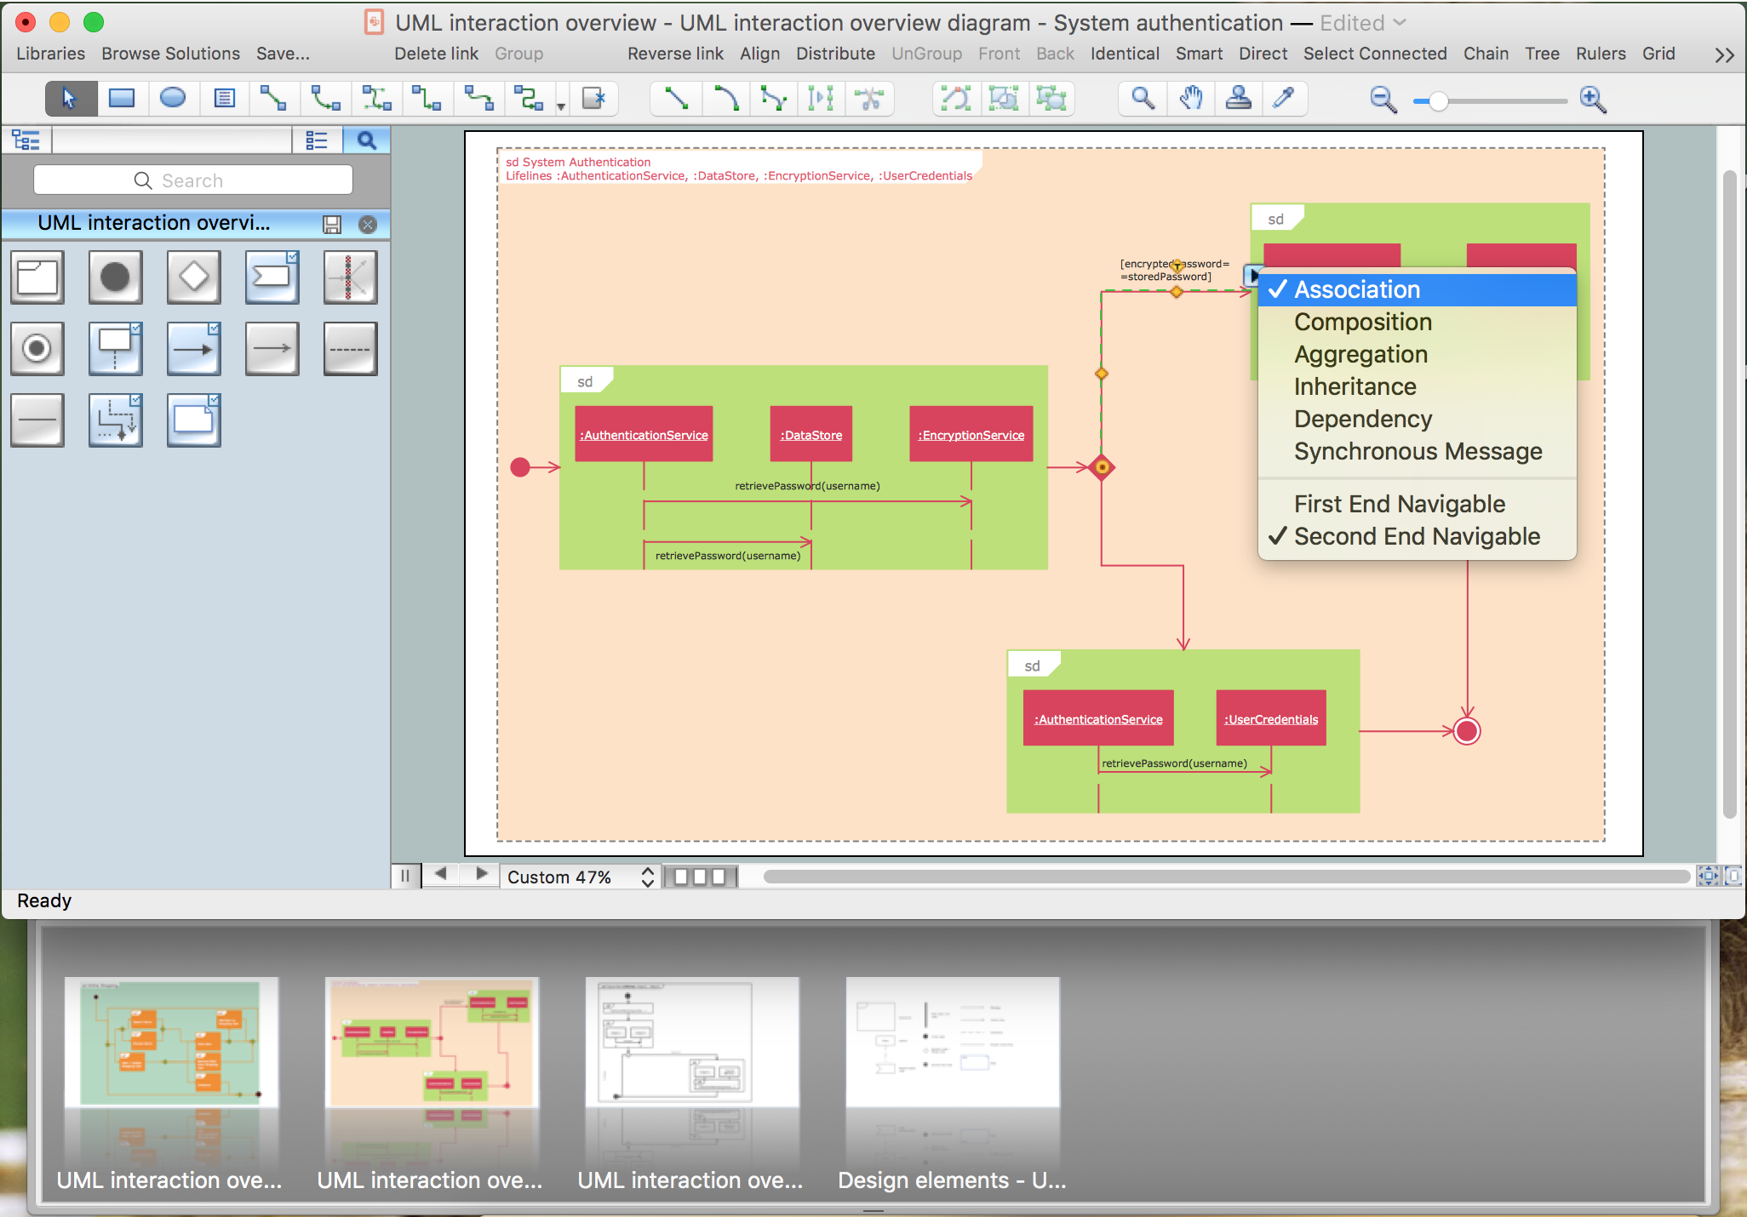Click the magnifier zoom tool icon
1747x1217 pixels.
1143,99
